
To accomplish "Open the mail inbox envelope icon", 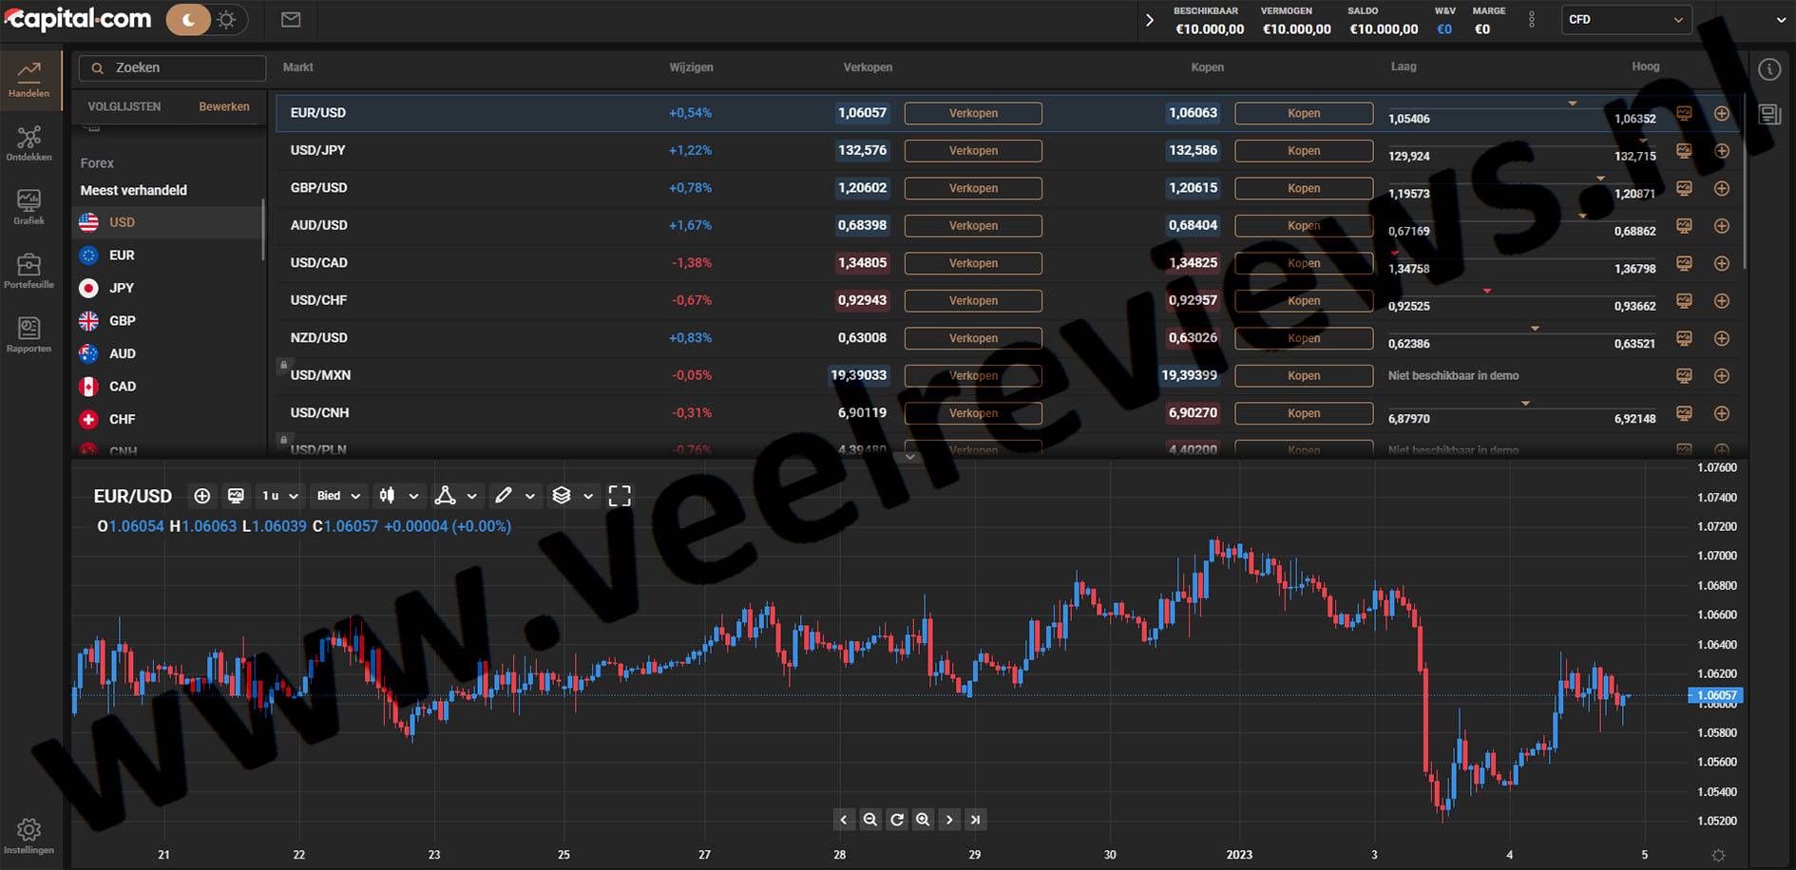I will tap(291, 20).
